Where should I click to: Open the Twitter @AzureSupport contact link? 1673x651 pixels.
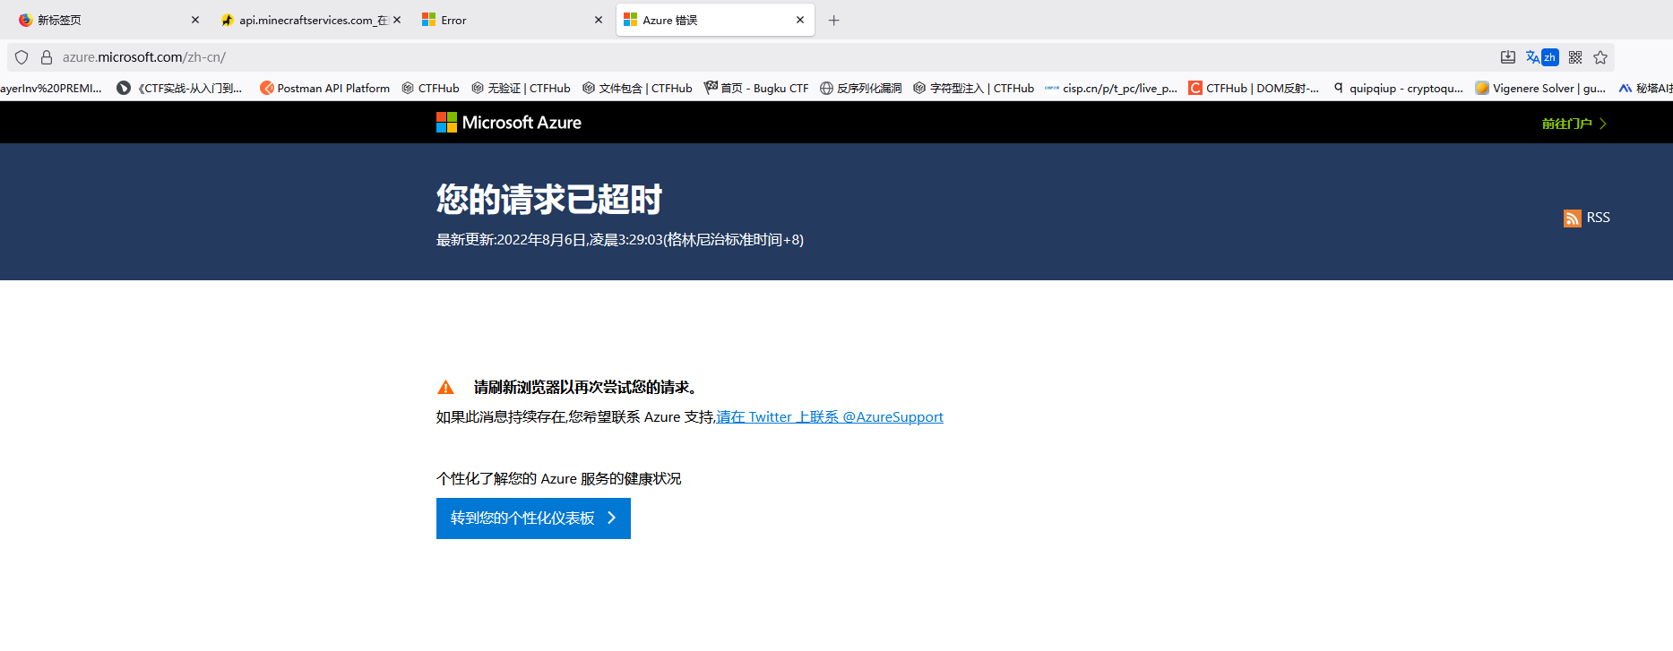[830, 417]
